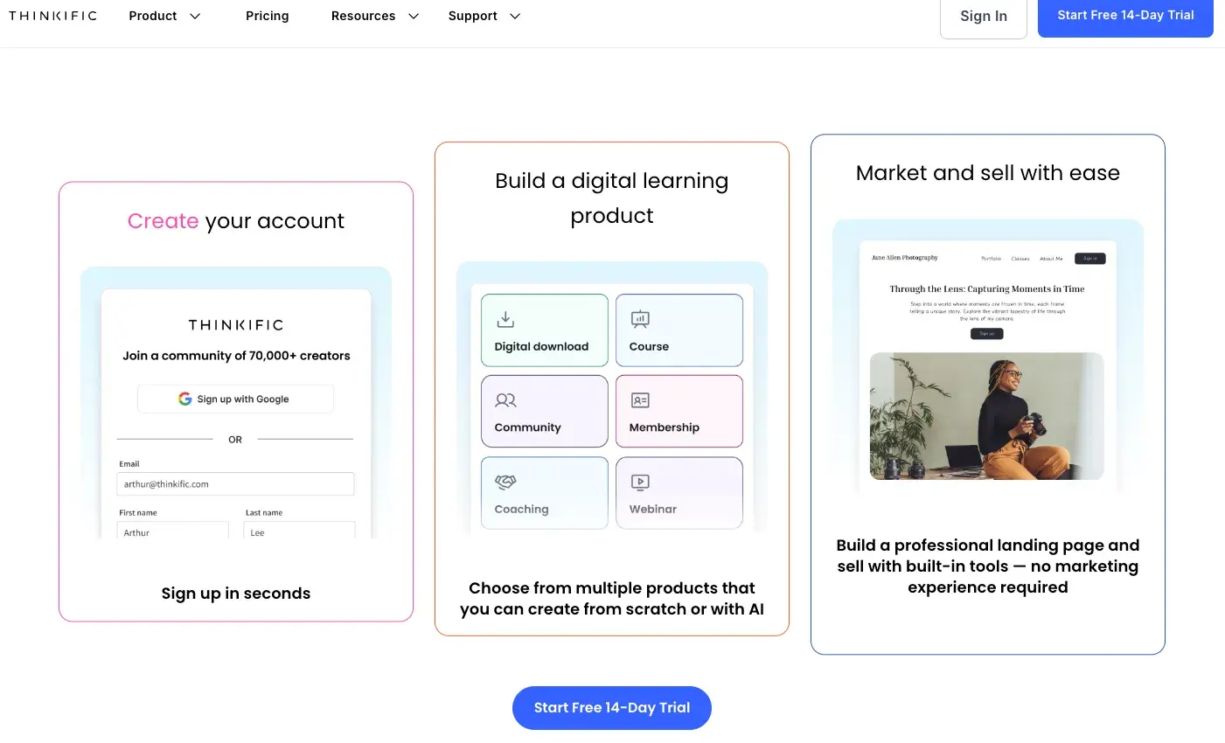Viewport: 1225px width, 743px height.
Task: Click the Membership card icon
Action: coord(640,400)
